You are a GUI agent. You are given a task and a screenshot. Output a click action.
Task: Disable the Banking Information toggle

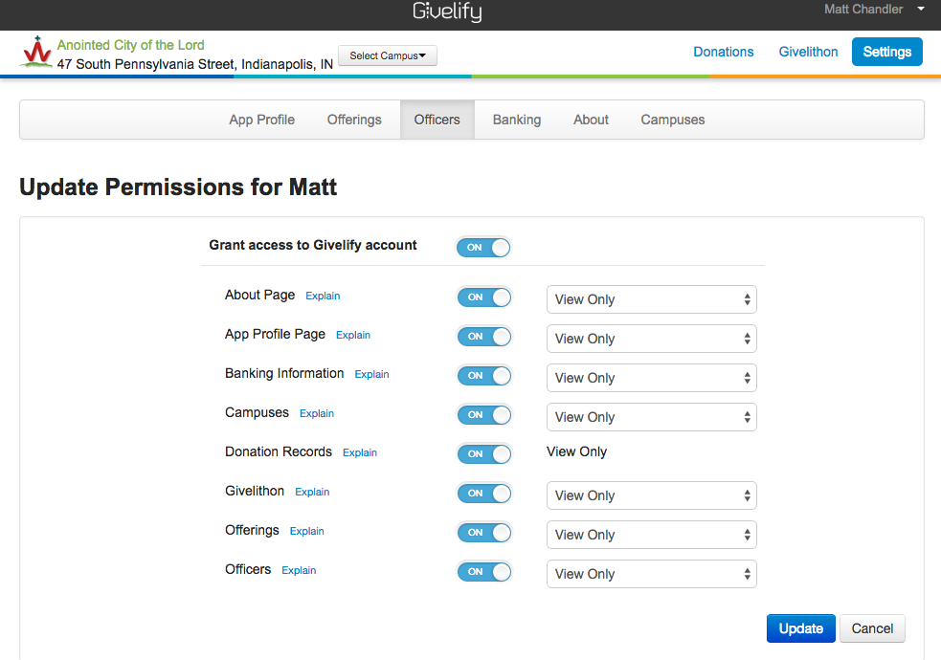483,376
